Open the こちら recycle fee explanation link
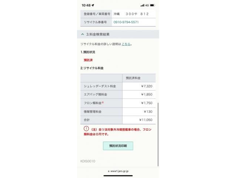 (x=126, y=44)
